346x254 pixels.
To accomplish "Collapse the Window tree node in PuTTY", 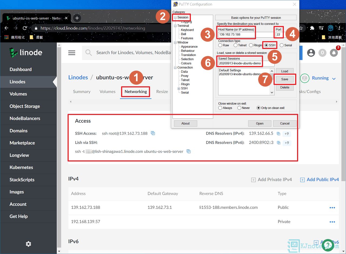I will point(175,42).
